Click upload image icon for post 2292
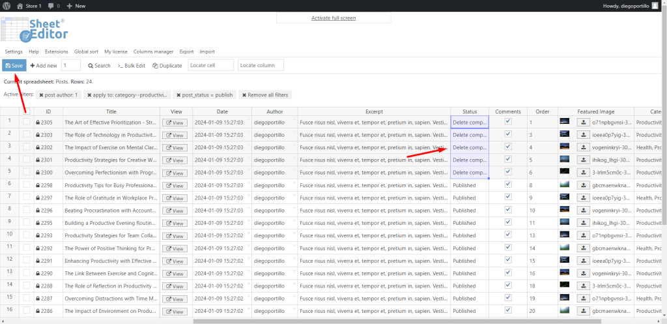 coord(583,248)
